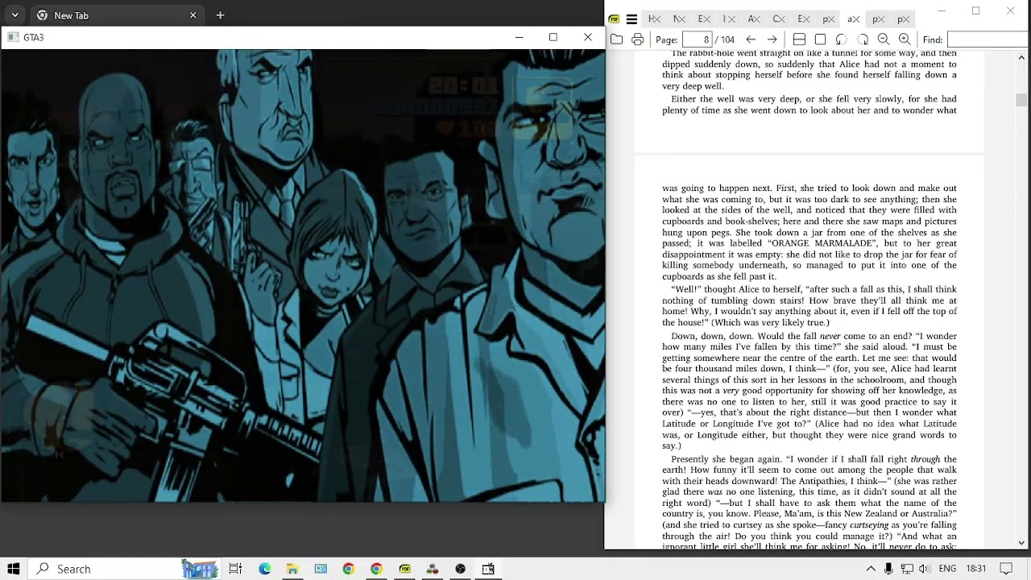This screenshot has height=580, width=1031.
Task: Switch to the 'H' document tab
Action: pyautogui.click(x=654, y=19)
